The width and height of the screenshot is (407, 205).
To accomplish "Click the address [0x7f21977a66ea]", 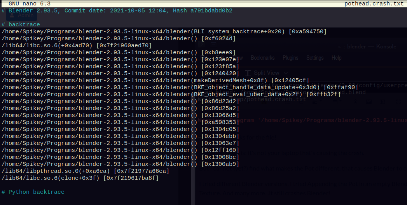I will pos(141,171).
